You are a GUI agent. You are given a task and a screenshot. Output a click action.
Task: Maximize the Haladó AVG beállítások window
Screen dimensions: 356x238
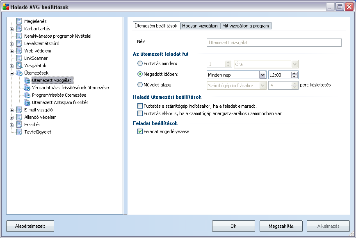[x=340, y=7]
